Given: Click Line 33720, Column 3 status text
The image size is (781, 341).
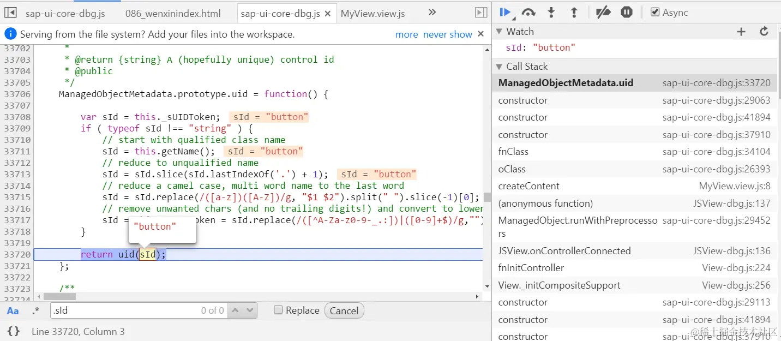Looking at the screenshot, I should (78, 332).
